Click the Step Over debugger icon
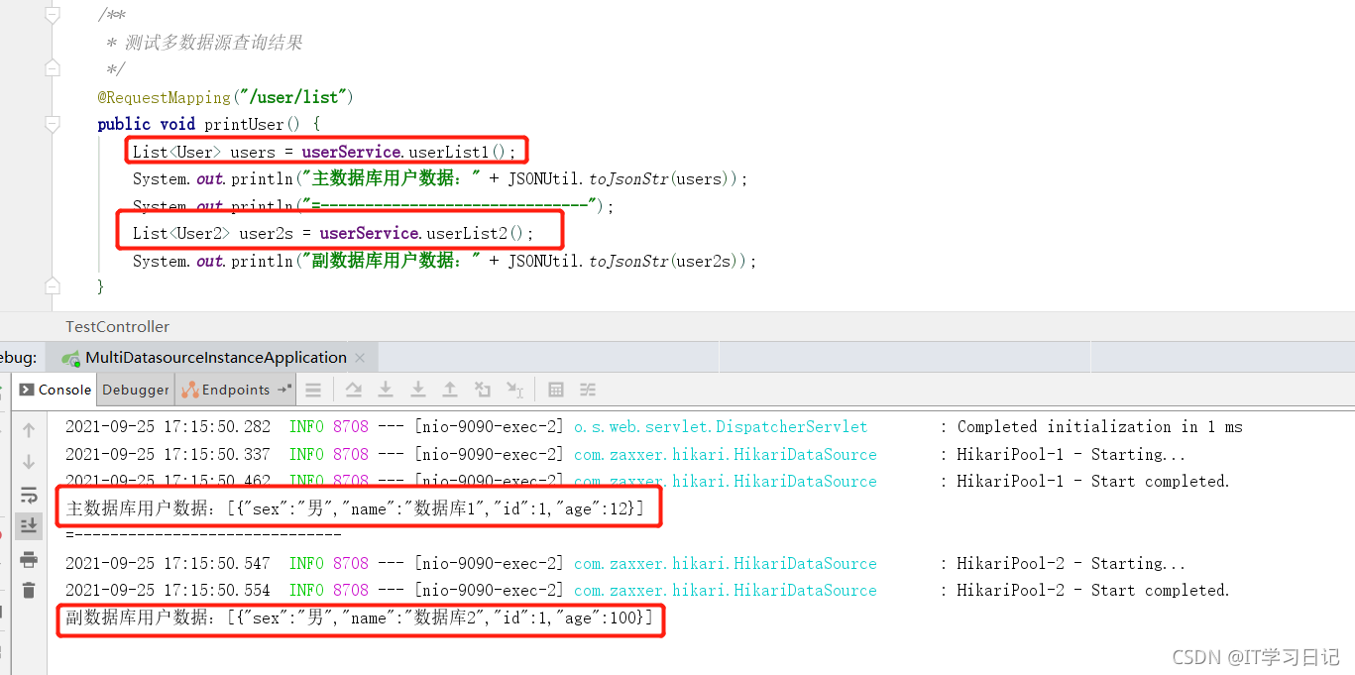The image size is (1355, 675). pyautogui.click(x=353, y=391)
